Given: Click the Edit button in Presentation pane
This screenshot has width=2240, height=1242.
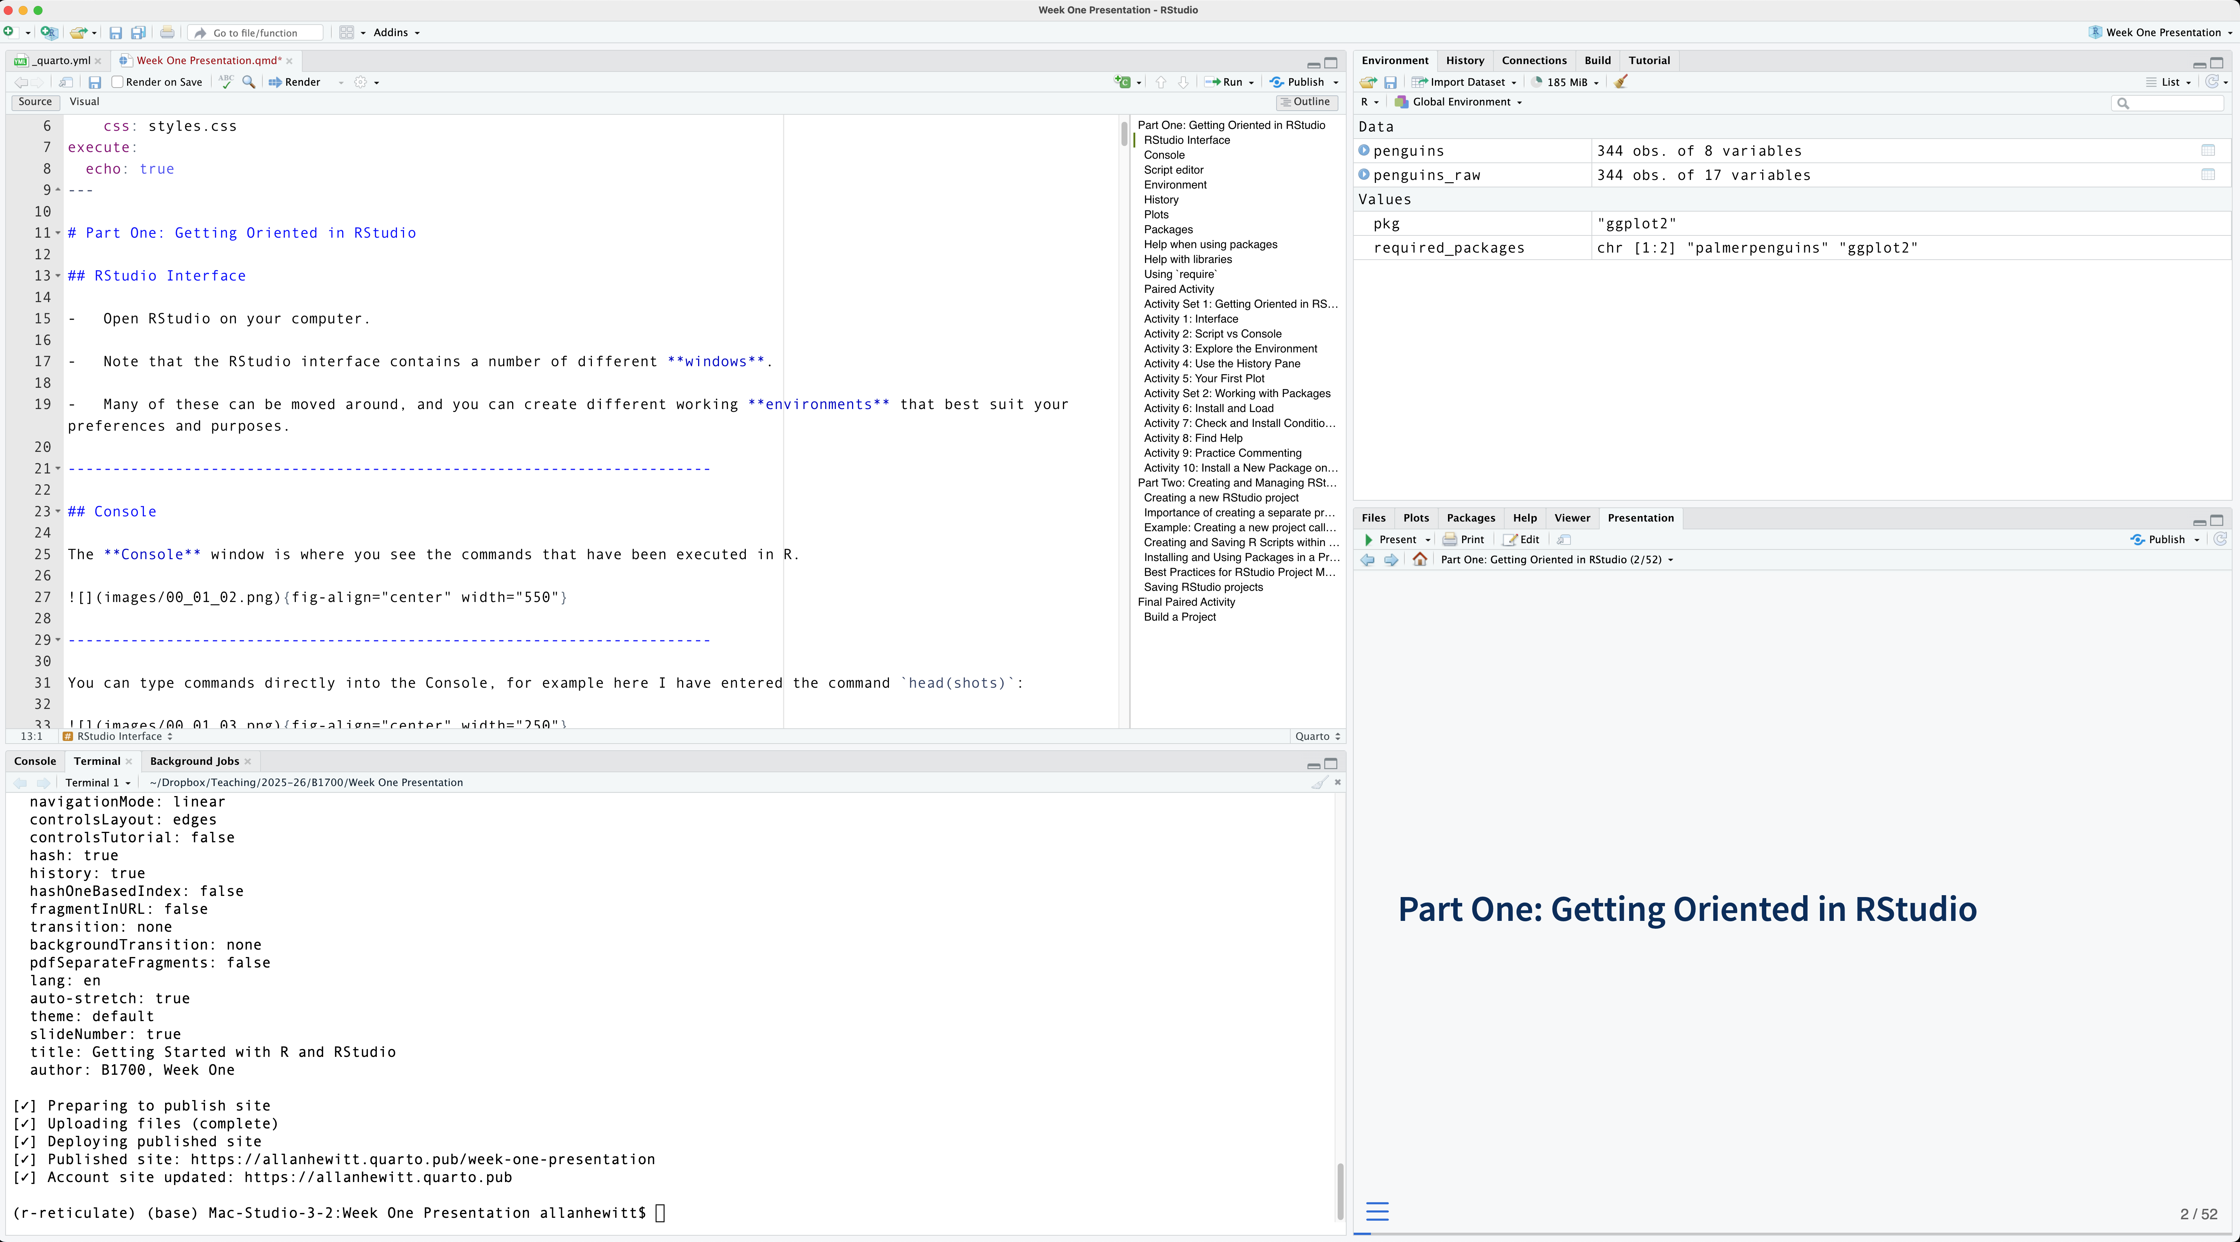Looking at the screenshot, I should point(1521,540).
